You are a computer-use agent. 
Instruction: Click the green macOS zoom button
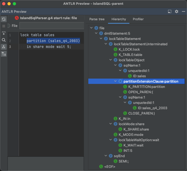(14, 4)
